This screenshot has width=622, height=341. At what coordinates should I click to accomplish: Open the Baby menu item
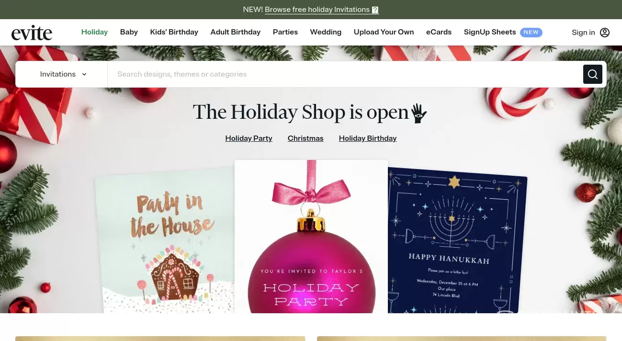click(129, 32)
